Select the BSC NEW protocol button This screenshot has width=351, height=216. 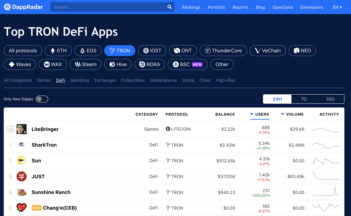coord(188,64)
